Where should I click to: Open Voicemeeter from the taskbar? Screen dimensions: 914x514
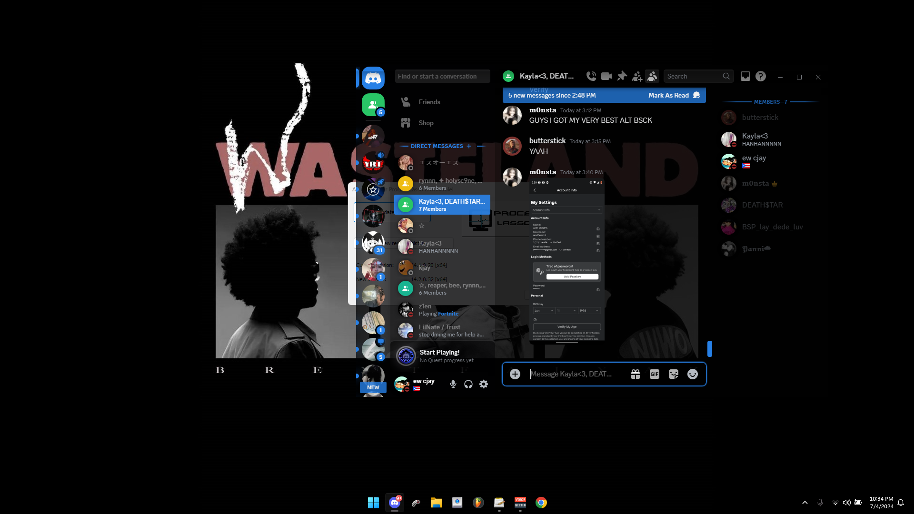pos(520,503)
